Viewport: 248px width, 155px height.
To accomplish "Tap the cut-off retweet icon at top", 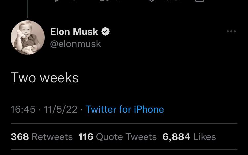I will click(x=104, y=1).
